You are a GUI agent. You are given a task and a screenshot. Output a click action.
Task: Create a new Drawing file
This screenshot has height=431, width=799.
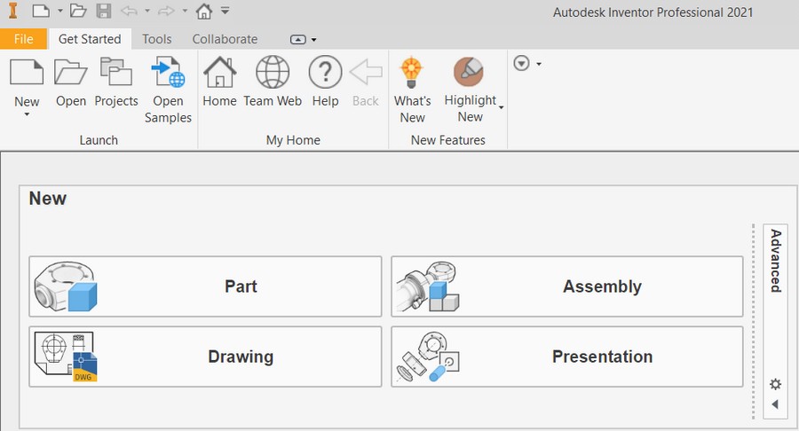click(205, 357)
